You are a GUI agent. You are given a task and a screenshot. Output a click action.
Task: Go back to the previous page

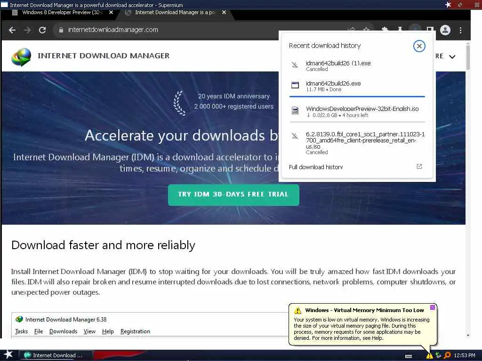12,30
